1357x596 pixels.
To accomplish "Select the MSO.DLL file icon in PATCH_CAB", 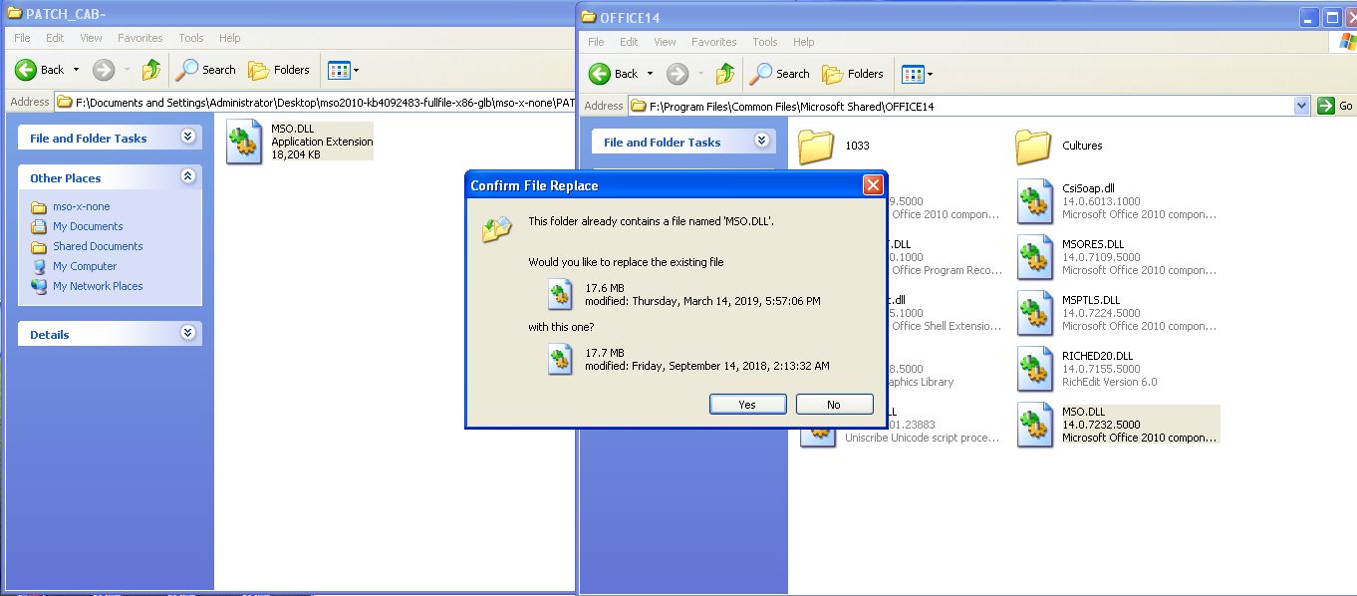I will pyautogui.click(x=243, y=142).
